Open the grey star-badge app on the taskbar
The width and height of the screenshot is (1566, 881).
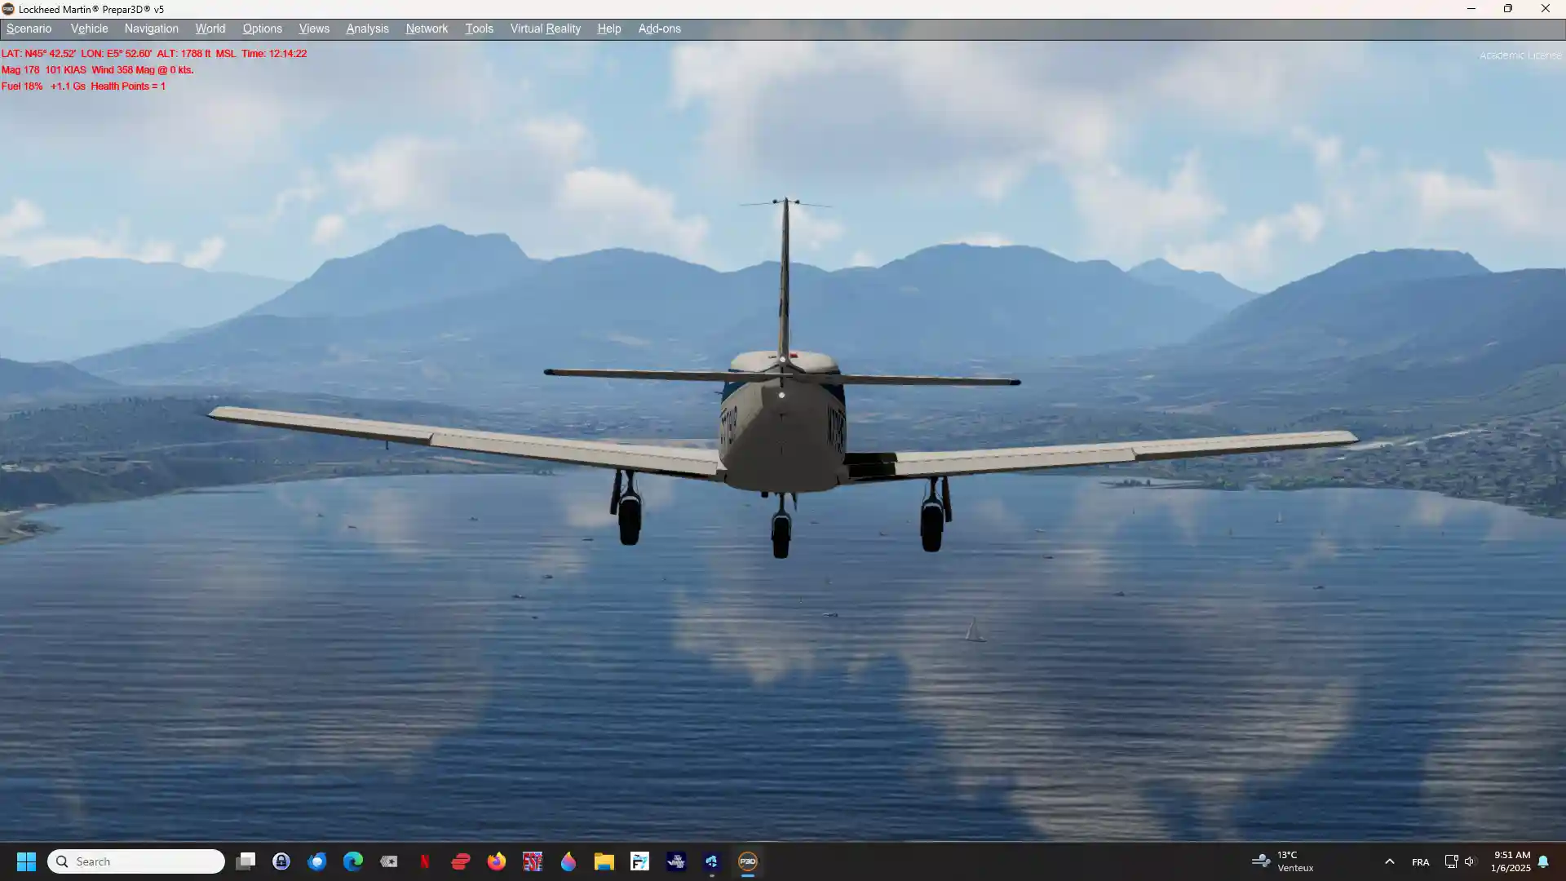click(x=389, y=861)
